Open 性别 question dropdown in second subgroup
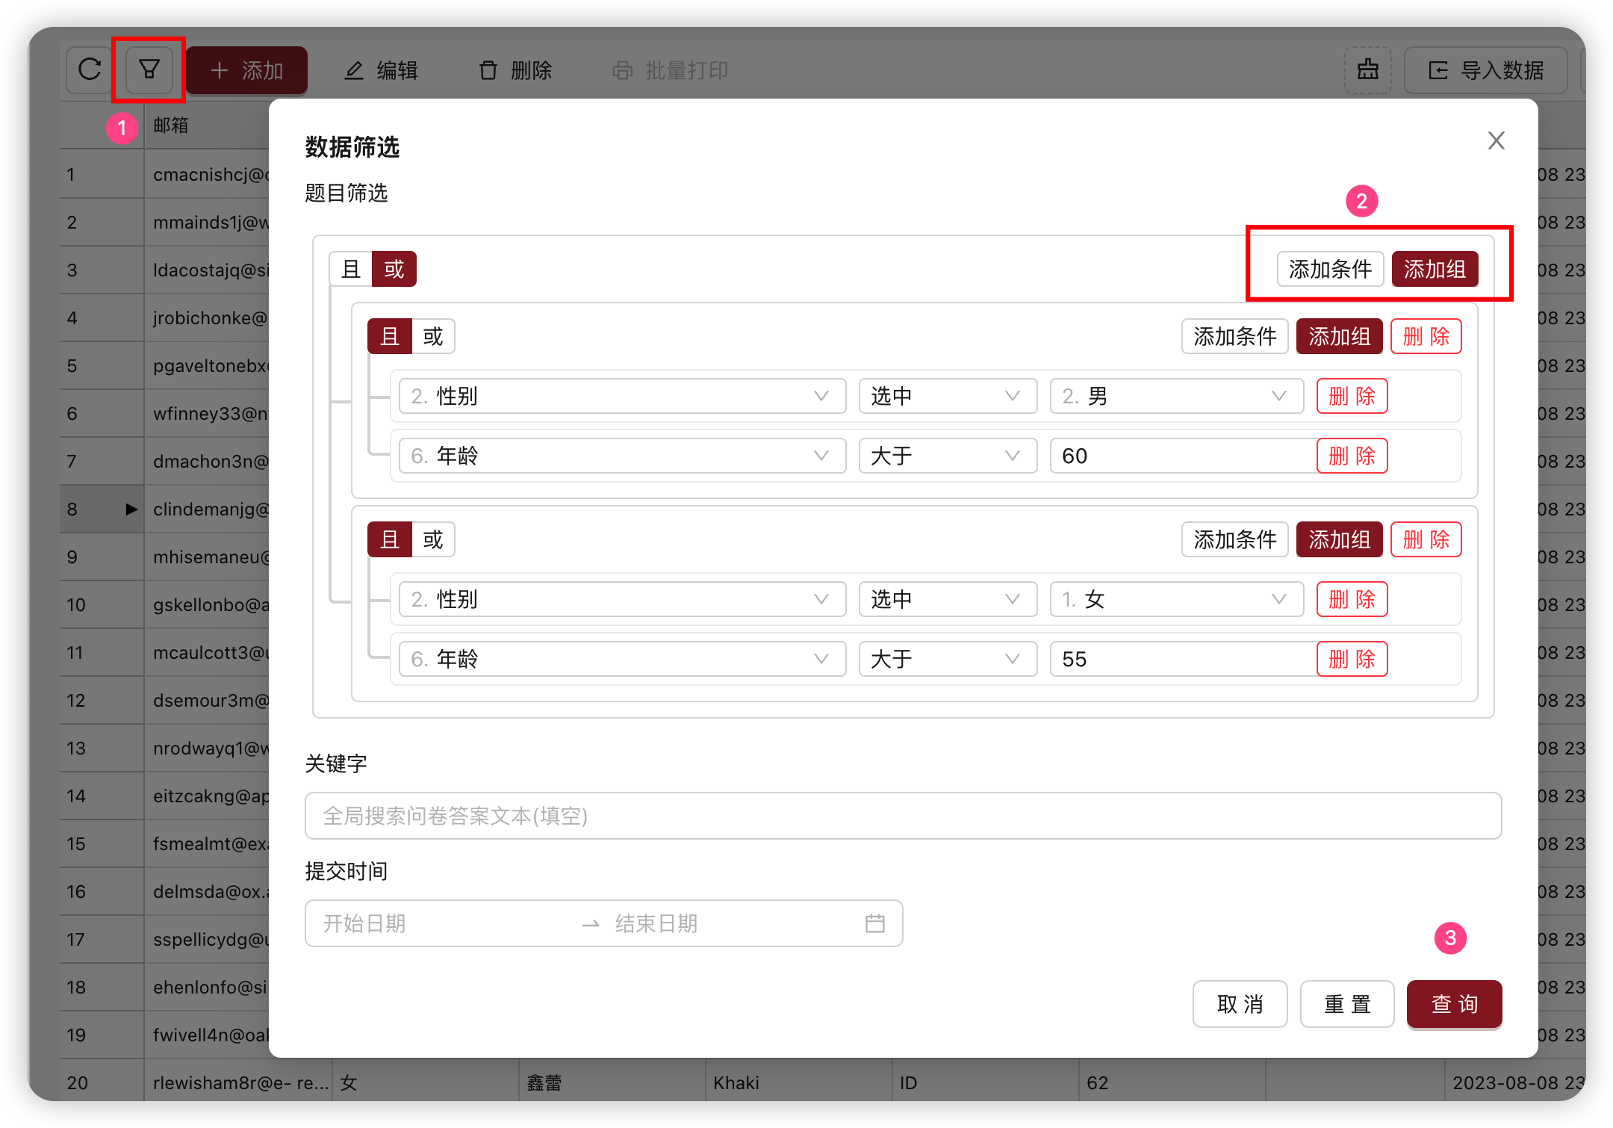The height and width of the screenshot is (1128, 1613). [622, 599]
